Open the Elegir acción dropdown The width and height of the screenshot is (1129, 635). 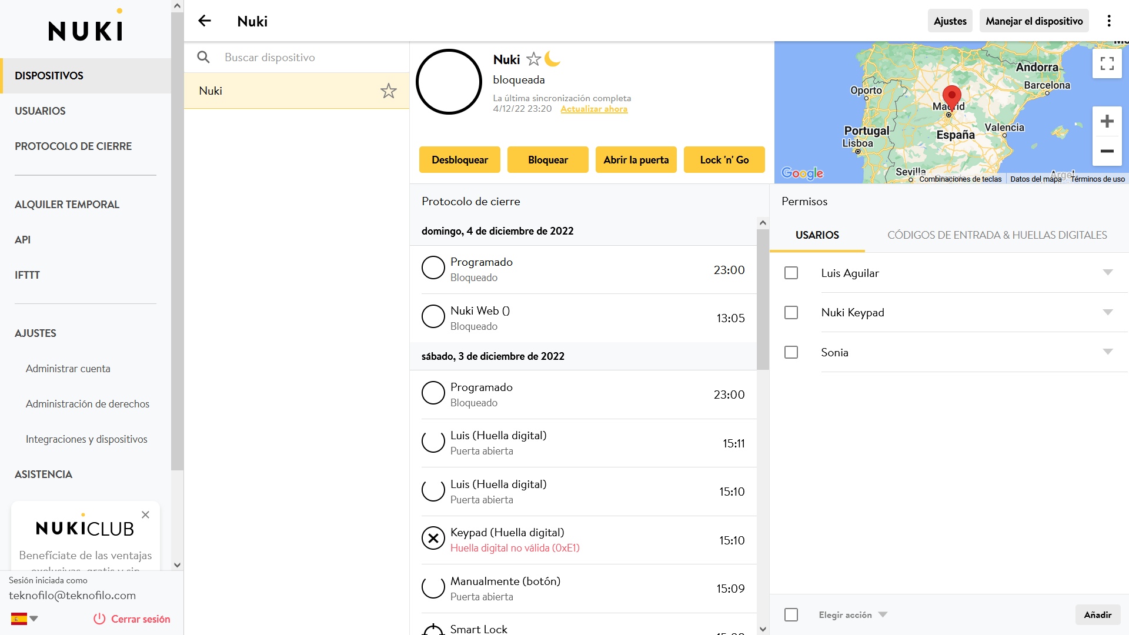point(853,615)
